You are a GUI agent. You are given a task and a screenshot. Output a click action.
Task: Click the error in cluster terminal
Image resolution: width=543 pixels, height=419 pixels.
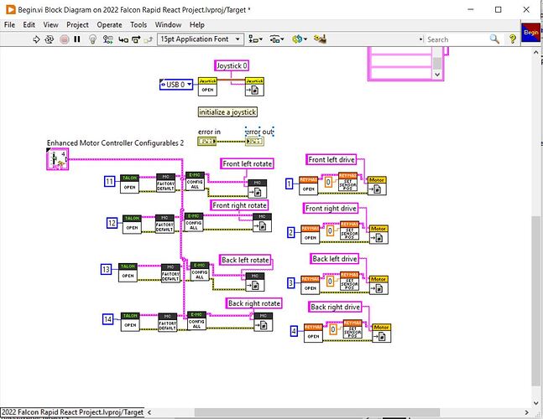click(x=206, y=141)
